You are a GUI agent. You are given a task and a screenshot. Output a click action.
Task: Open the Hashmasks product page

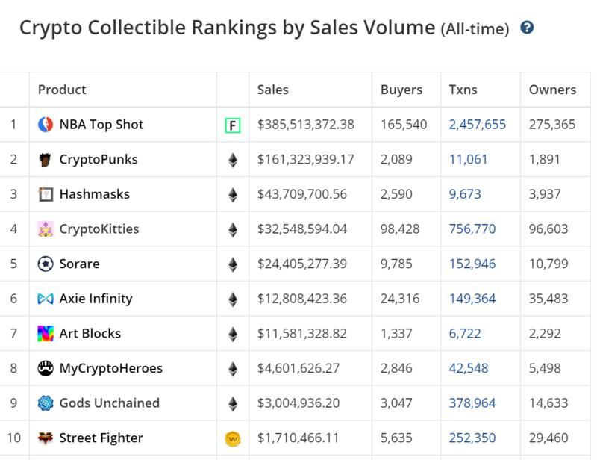[x=95, y=194]
